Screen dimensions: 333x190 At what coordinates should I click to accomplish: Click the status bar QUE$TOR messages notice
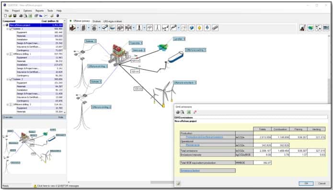pyautogui.click(x=56, y=186)
